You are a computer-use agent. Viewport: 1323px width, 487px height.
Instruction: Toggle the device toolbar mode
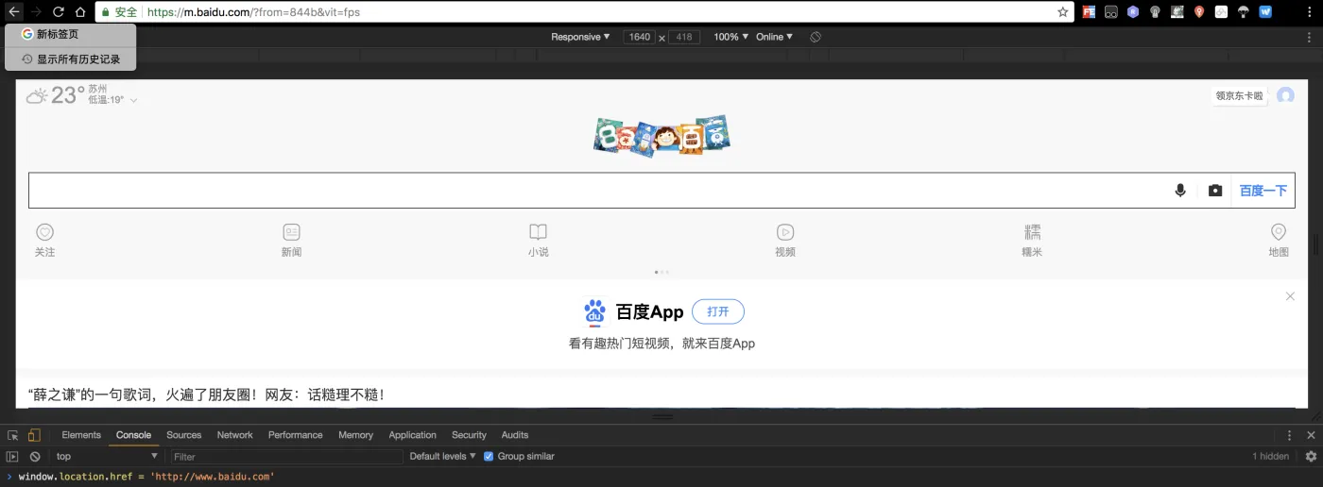pos(34,435)
